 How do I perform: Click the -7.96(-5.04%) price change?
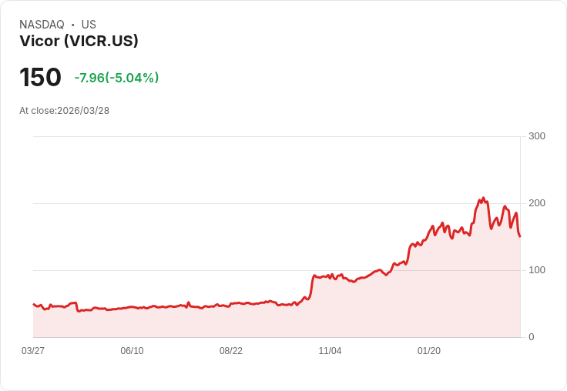(x=116, y=78)
